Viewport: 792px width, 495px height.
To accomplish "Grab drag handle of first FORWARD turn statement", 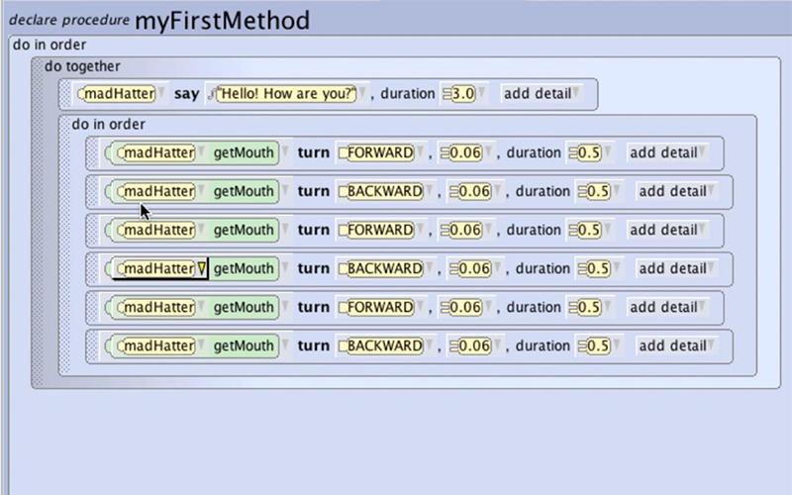I will [92, 153].
